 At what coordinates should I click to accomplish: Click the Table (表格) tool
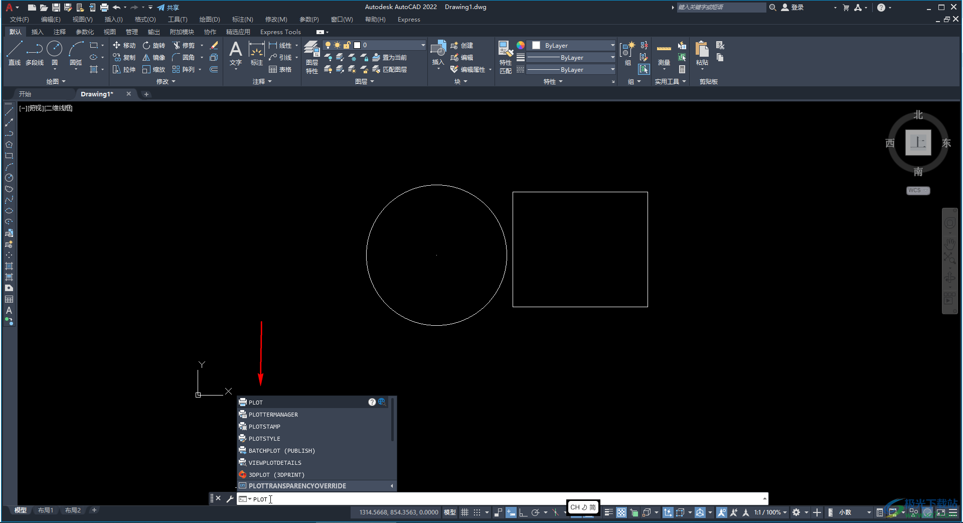tap(280, 69)
